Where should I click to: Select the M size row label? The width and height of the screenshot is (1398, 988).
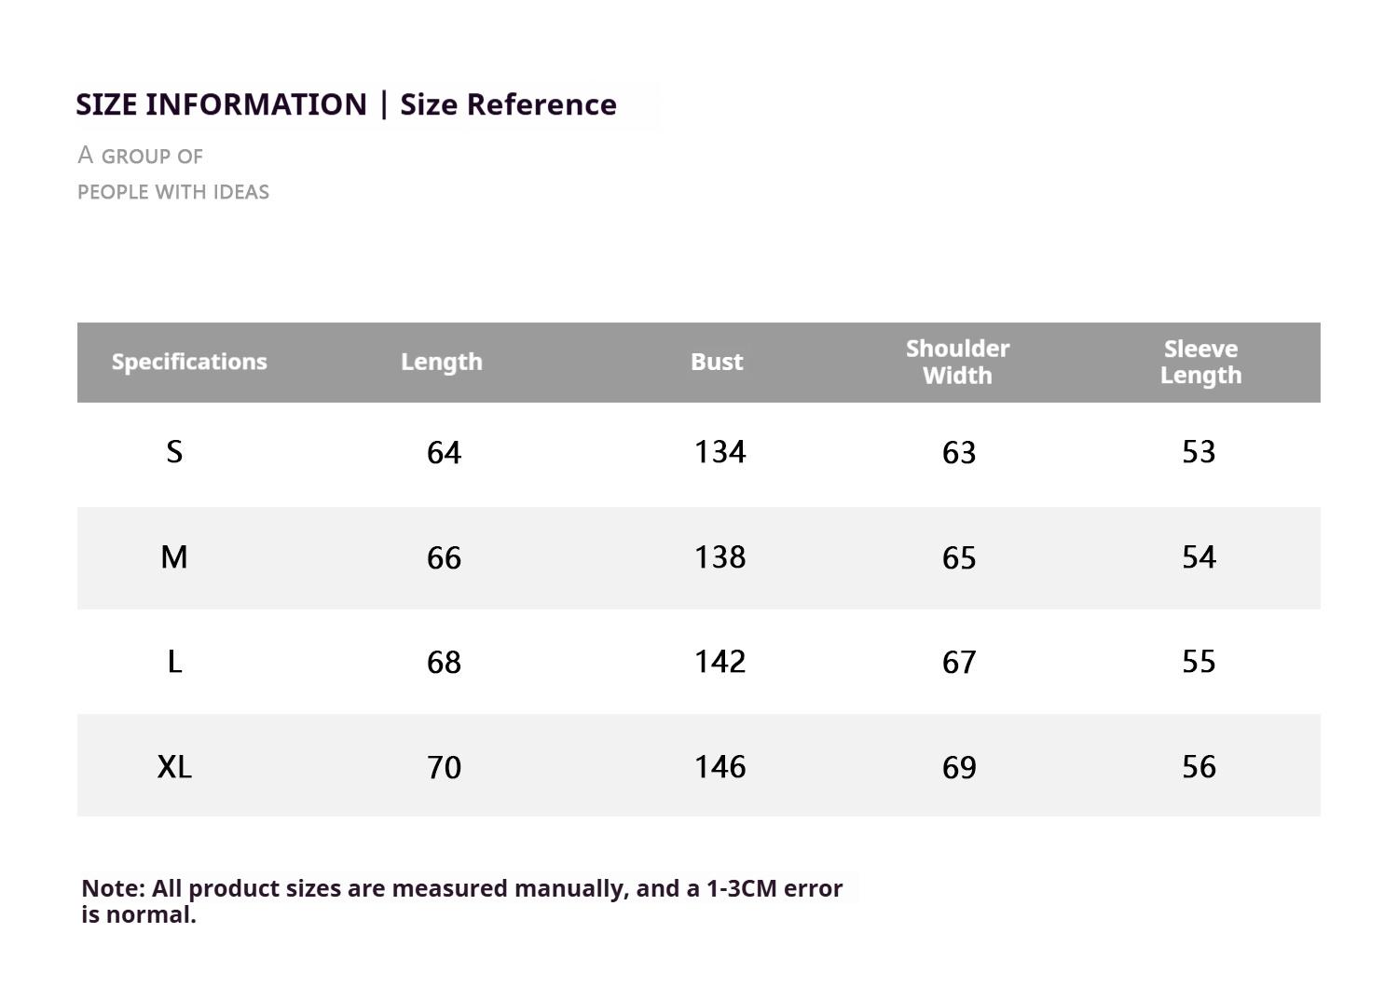click(x=174, y=557)
